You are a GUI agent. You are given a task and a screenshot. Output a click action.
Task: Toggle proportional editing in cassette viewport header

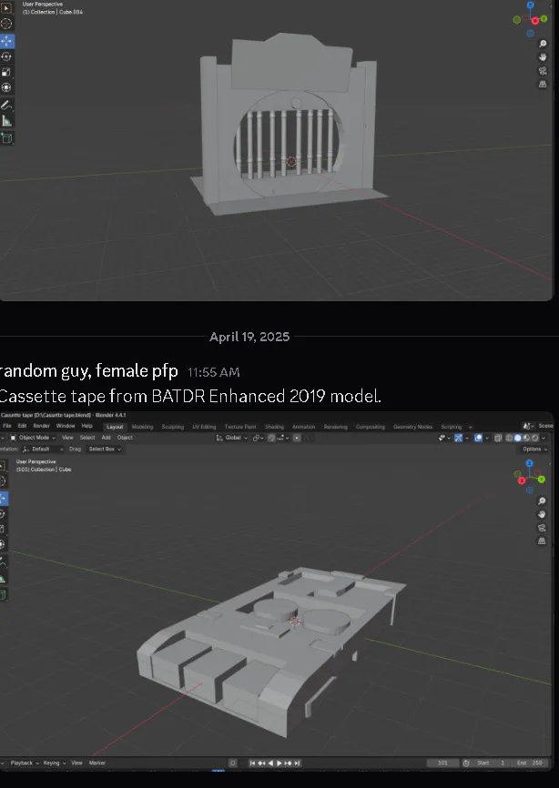pyautogui.click(x=297, y=438)
